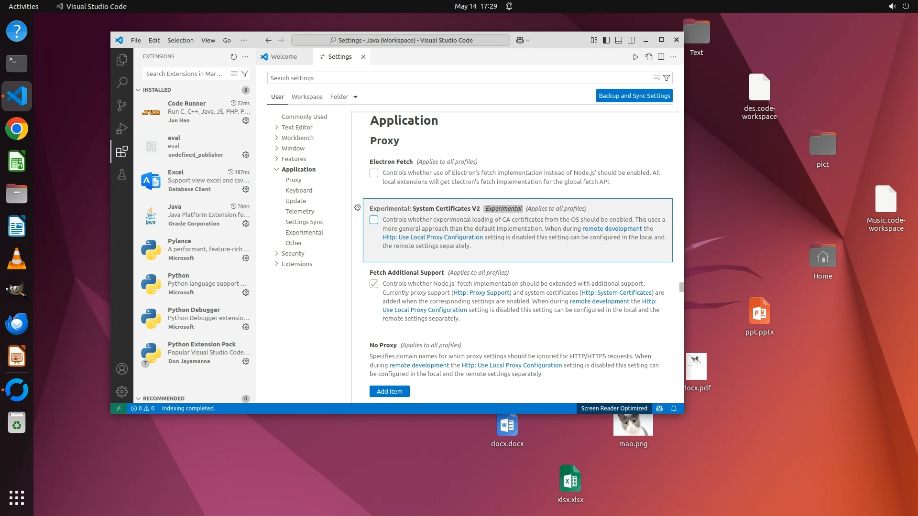Click the filter icon in settings search
918x516 pixels.
667,78
